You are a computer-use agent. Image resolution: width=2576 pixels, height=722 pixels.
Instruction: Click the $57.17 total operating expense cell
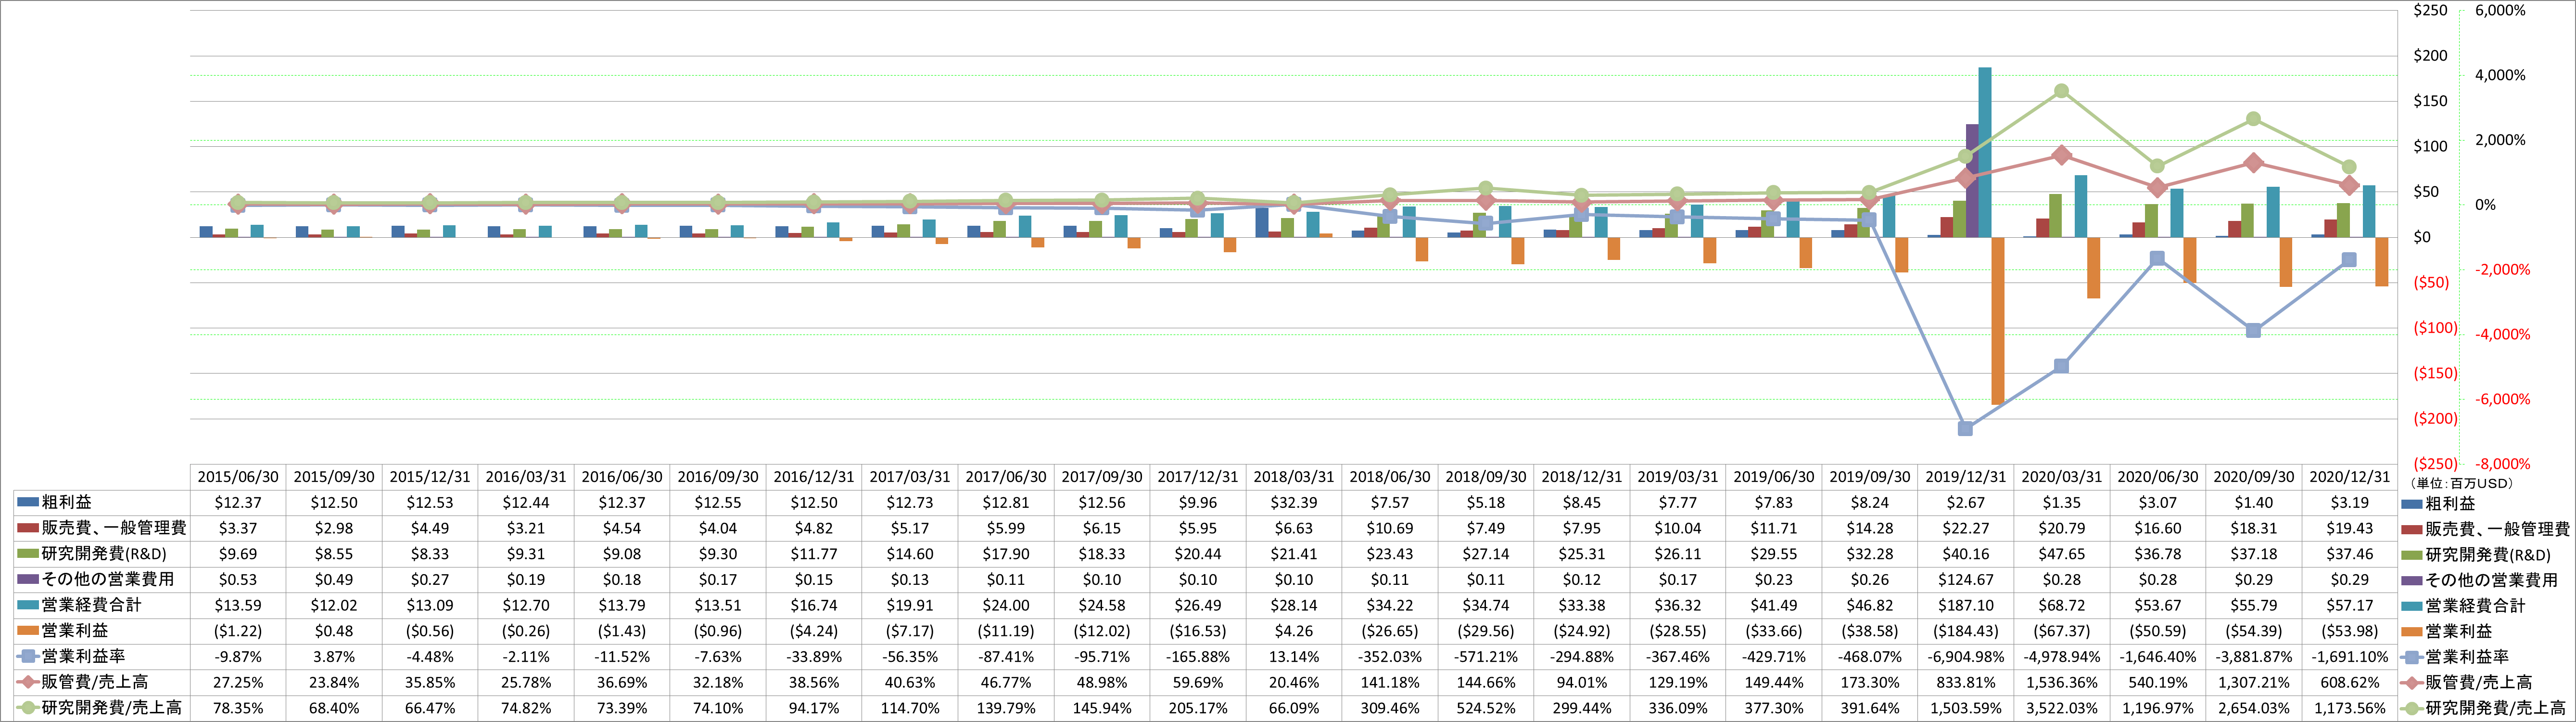tap(2350, 605)
